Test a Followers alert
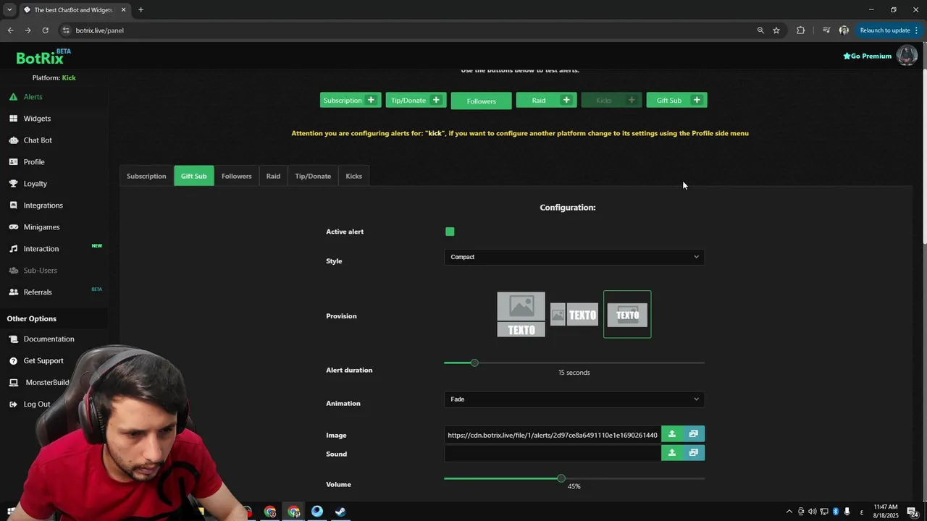 [x=481, y=101]
